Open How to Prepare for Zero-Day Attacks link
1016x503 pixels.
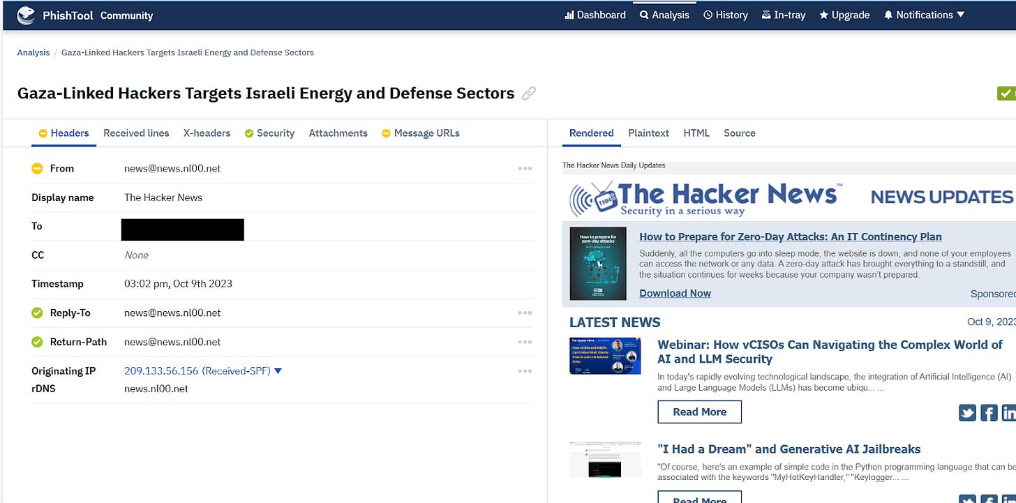click(791, 237)
